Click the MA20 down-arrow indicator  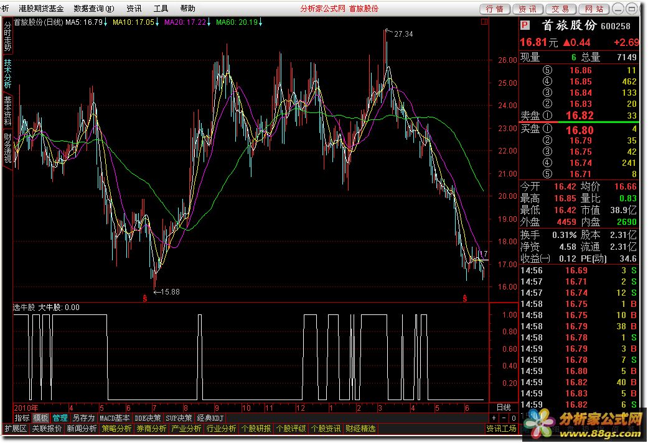pyautogui.click(x=209, y=22)
